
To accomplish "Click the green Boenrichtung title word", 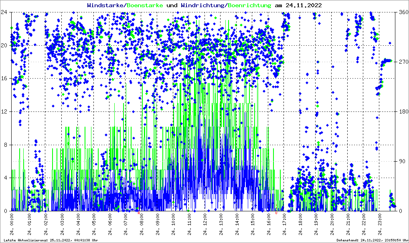I will coord(250,5).
